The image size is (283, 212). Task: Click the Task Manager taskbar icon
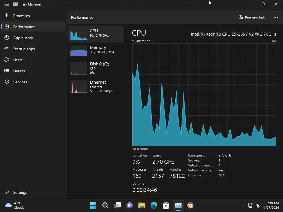click(178, 205)
